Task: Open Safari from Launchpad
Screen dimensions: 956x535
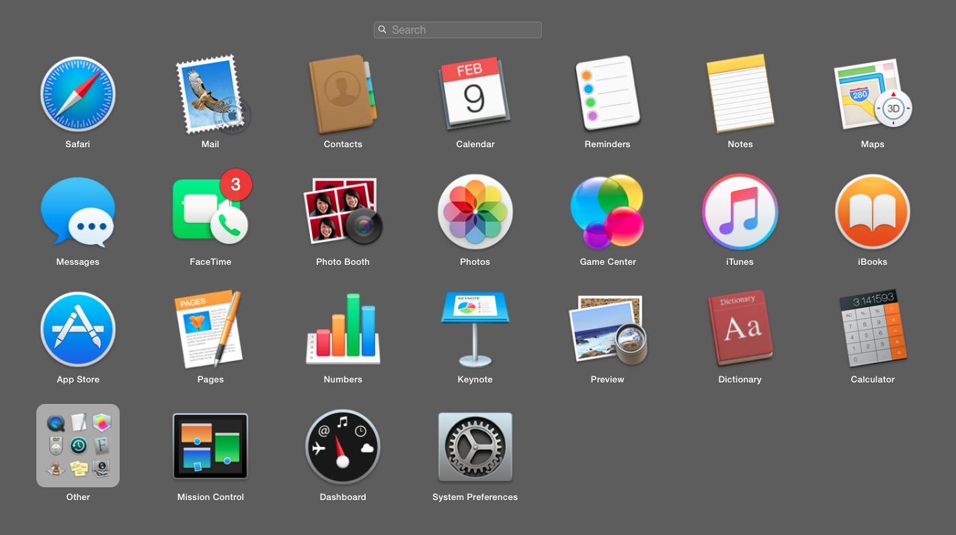Action: pos(77,94)
